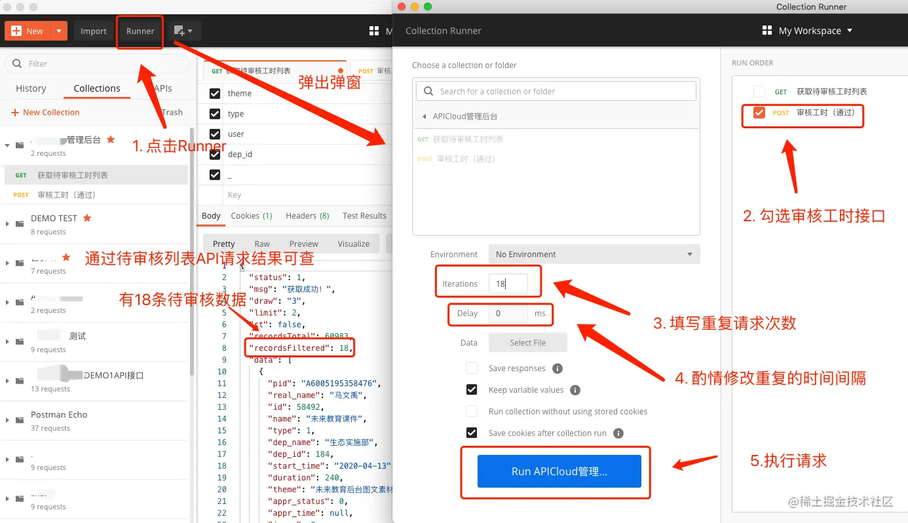Image resolution: width=908 pixels, height=523 pixels.
Task: Click New Collection link
Action: pos(45,113)
